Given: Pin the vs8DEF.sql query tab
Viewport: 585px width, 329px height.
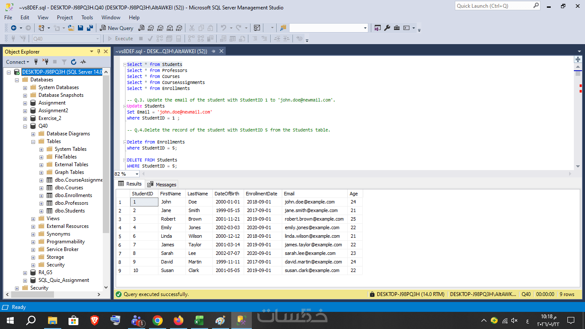Looking at the screenshot, I should click(213, 51).
